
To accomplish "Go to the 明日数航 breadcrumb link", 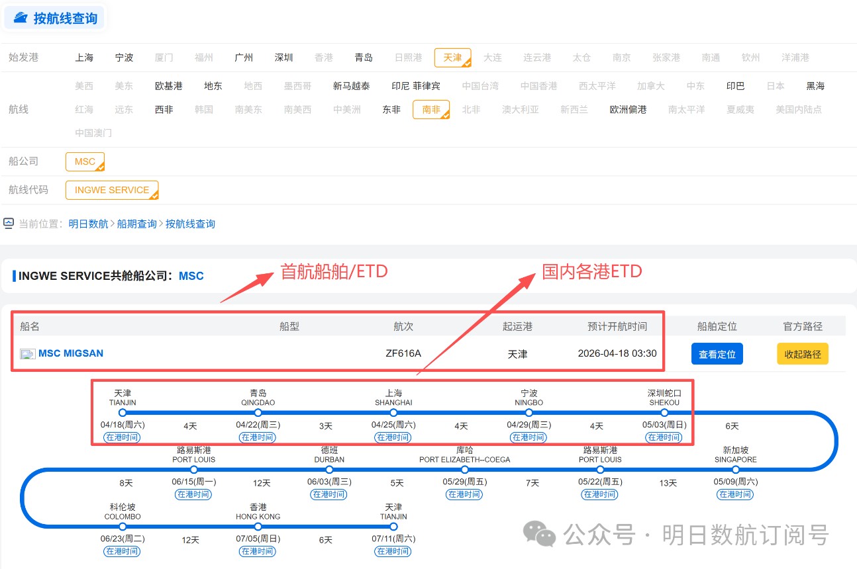I will coord(88,224).
